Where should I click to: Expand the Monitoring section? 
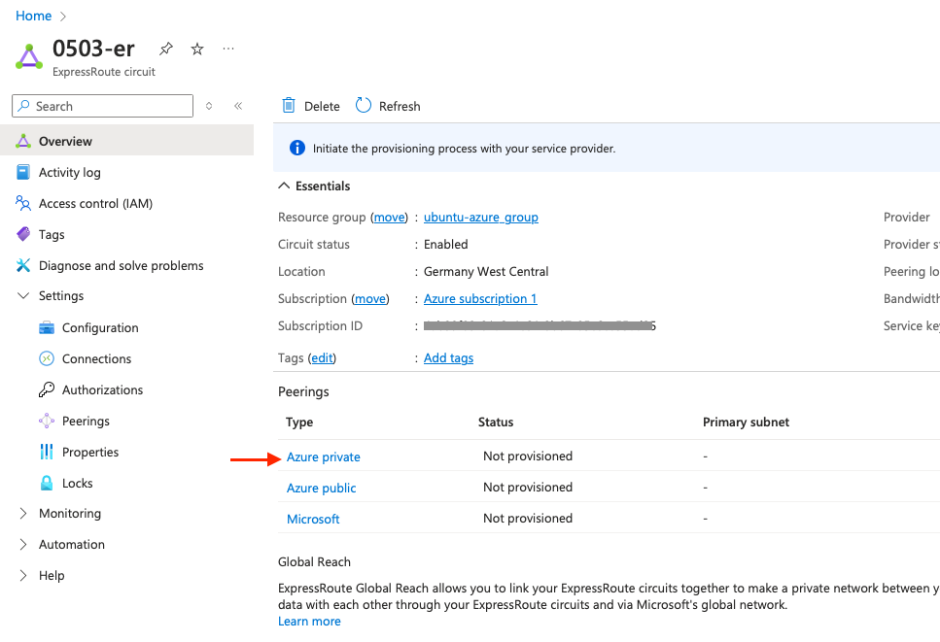click(23, 513)
